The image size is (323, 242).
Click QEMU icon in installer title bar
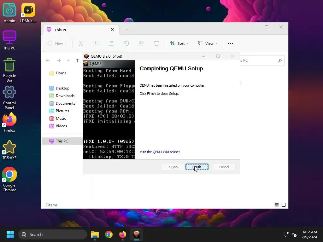click(86, 56)
